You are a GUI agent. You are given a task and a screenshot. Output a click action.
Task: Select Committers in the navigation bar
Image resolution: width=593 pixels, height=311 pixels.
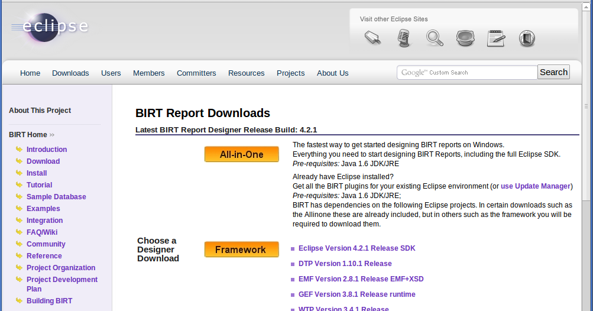pyautogui.click(x=196, y=73)
